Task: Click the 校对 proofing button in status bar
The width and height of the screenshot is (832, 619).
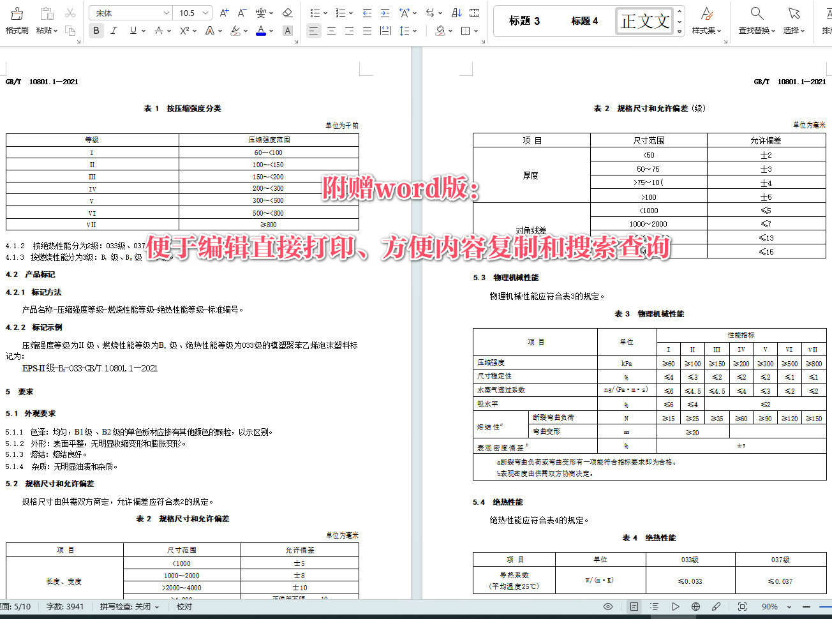Action: point(184,606)
